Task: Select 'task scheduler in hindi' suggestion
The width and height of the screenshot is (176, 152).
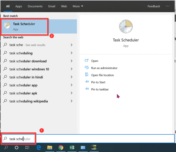Action: [39, 77]
